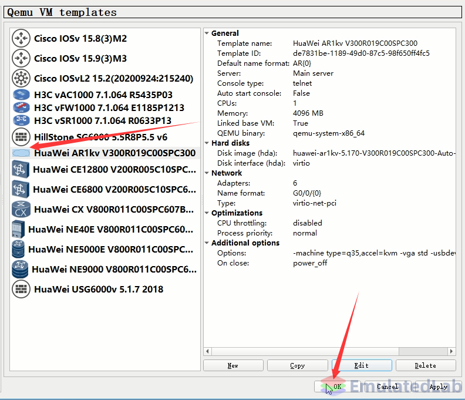The image size is (465, 400).
Task: Click the HuaWei AR1kv cloud icon
Action: (21, 153)
